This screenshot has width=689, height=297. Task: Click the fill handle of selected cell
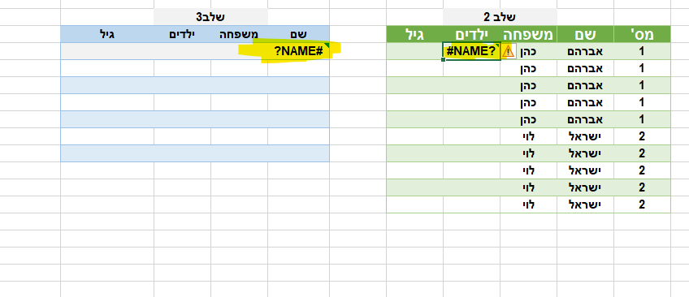point(444,60)
